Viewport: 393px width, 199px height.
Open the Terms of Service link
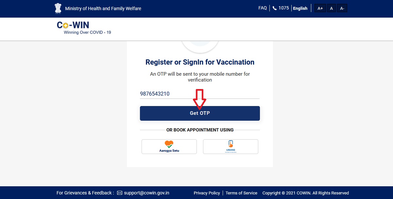[x=241, y=193]
